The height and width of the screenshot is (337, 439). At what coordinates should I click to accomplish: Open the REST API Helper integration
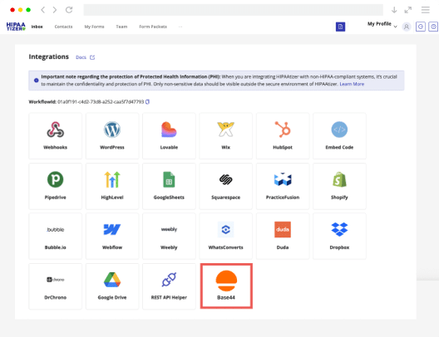pos(169,286)
